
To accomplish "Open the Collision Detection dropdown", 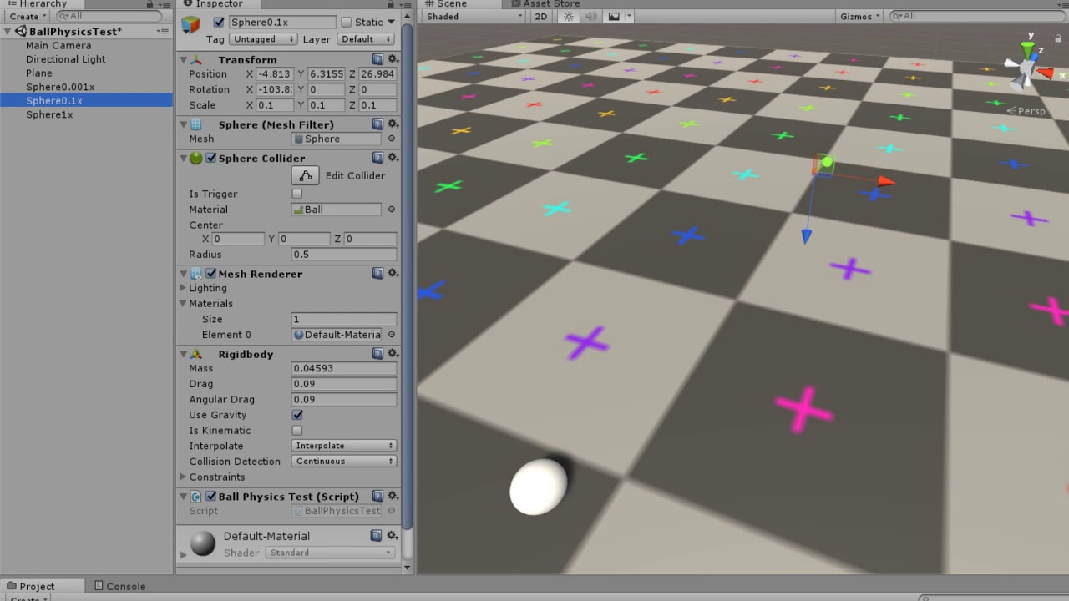I will tap(343, 461).
